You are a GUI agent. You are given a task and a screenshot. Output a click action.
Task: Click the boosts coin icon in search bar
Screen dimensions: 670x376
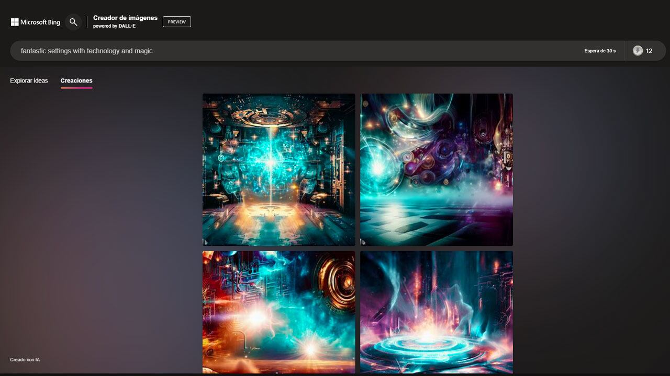coord(638,51)
